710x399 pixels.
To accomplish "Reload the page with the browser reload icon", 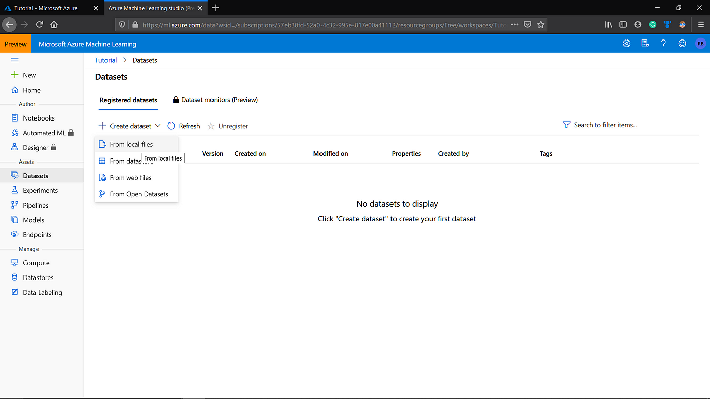I will pos(39,24).
